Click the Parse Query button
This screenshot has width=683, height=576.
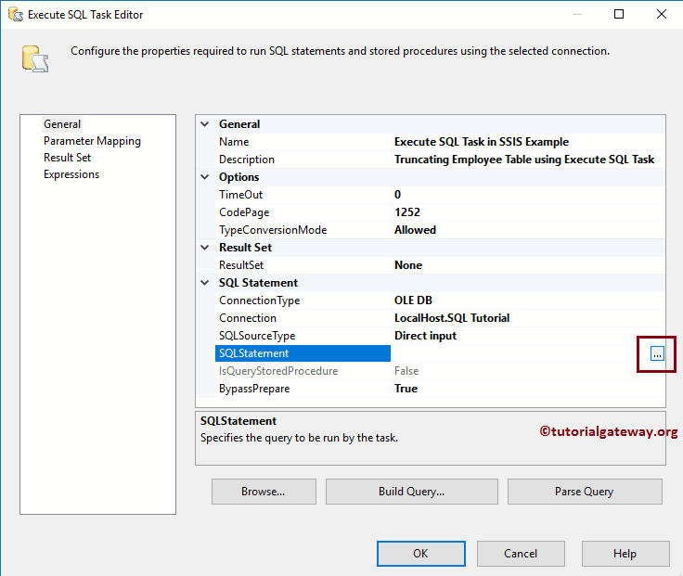coord(585,492)
